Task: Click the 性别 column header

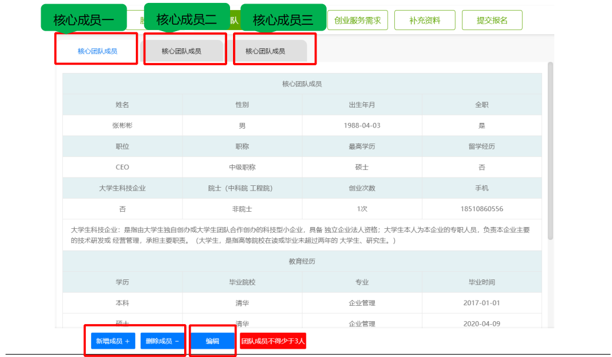Action: [242, 105]
